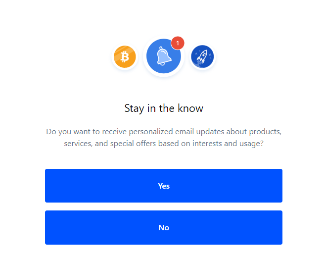Image resolution: width=324 pixels, height=258 pixels.
Task: Accept personalized email updates with Yes
Action: pos(164,186)
